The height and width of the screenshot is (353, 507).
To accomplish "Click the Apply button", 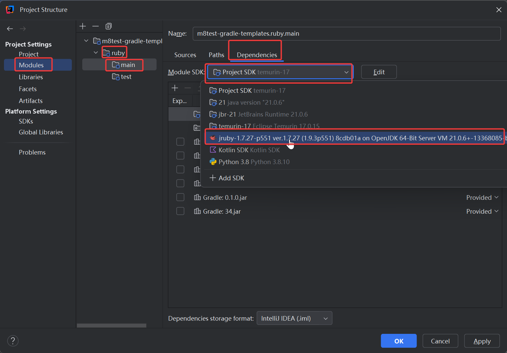I will click(x=482, y=341).
